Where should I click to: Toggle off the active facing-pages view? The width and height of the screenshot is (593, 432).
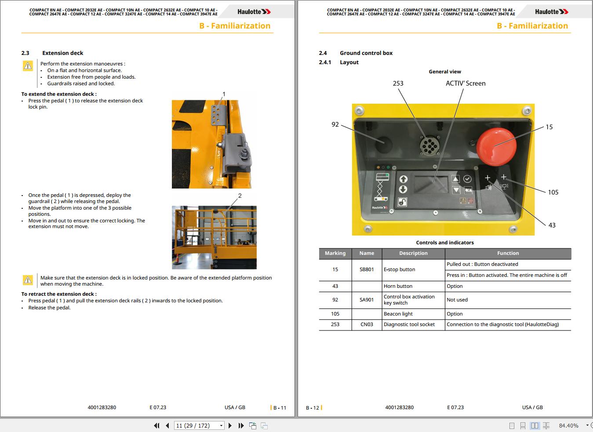[x=535, y=425]
